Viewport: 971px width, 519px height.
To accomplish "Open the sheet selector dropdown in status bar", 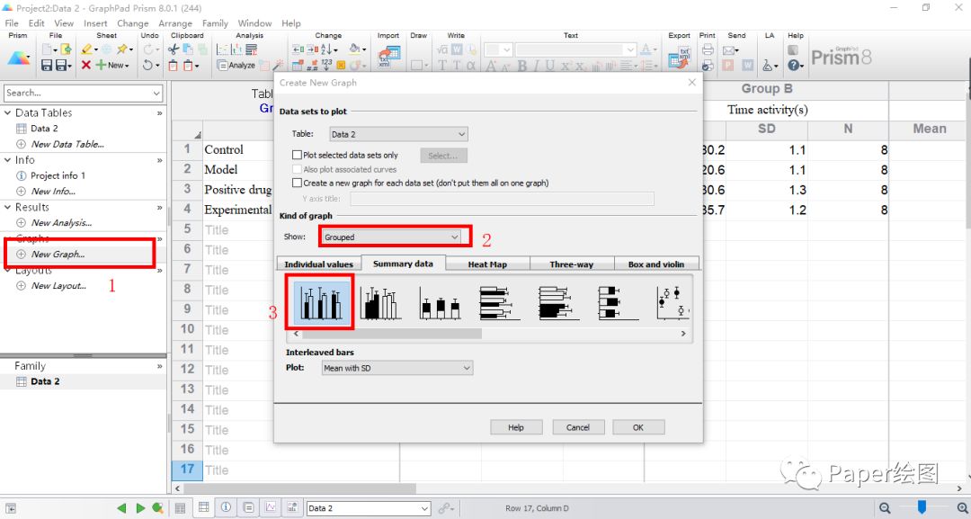I will [424, 508].
